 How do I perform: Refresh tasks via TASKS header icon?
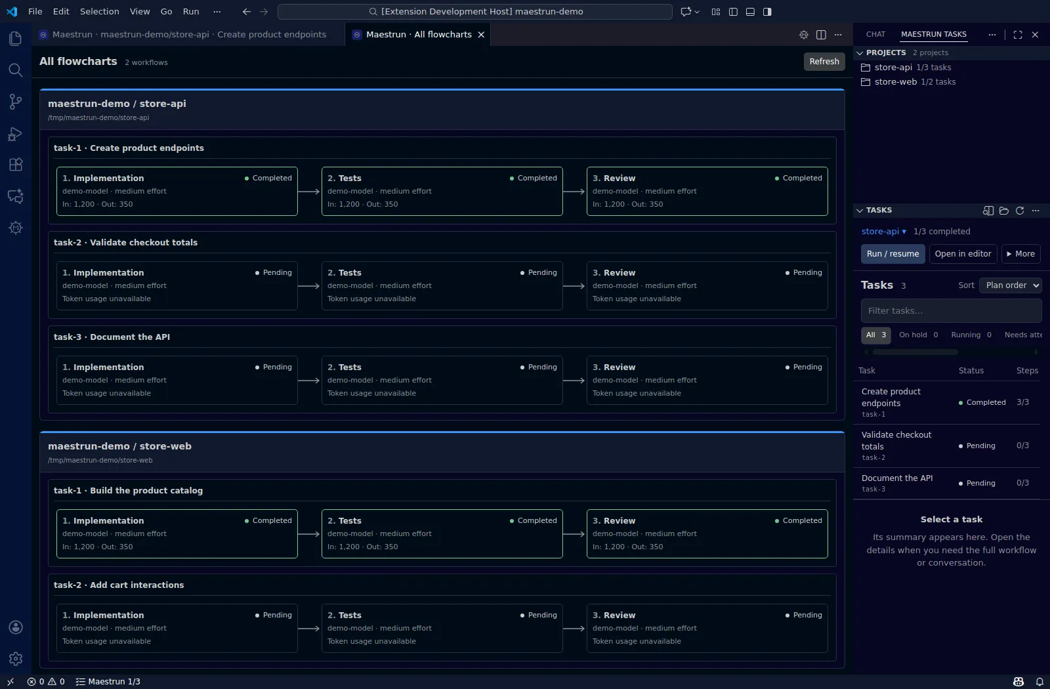coord(1020,211)
